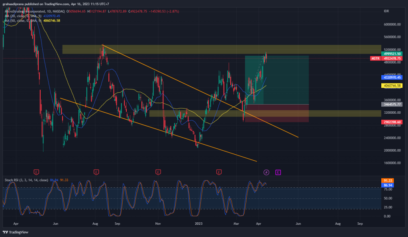This screenshot has height=237, width=408.
Task: Click the close price value C4922478.75
Action: click(137, 12)
